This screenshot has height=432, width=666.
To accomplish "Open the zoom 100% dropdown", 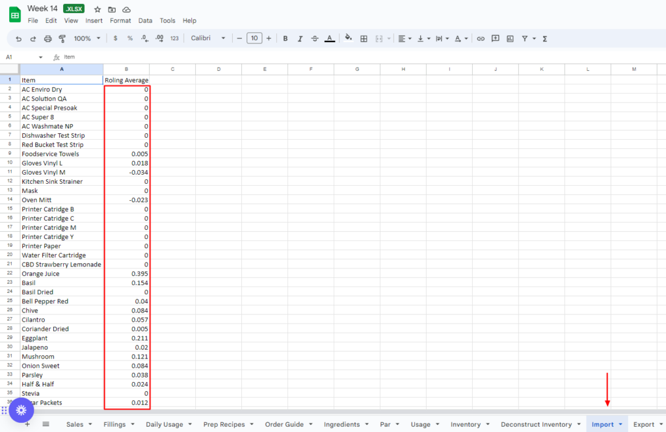I will pyautogui.click(x=87, y=38).
